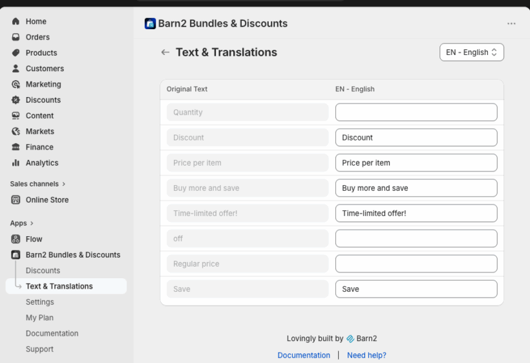Click the Documentation footer link
The height and width of the screenshot is (363, 530).
(x=304, y=355)
